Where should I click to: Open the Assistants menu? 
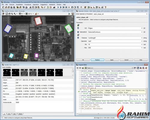[x=52, y=4]
